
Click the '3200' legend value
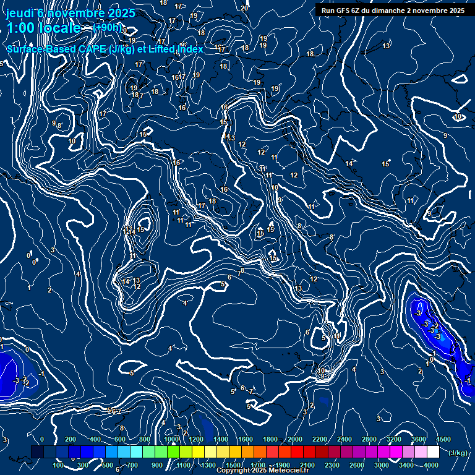394,439
